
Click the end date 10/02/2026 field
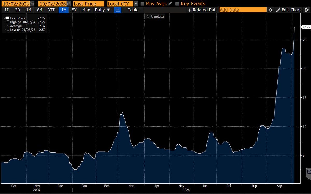tap(52, 4)
